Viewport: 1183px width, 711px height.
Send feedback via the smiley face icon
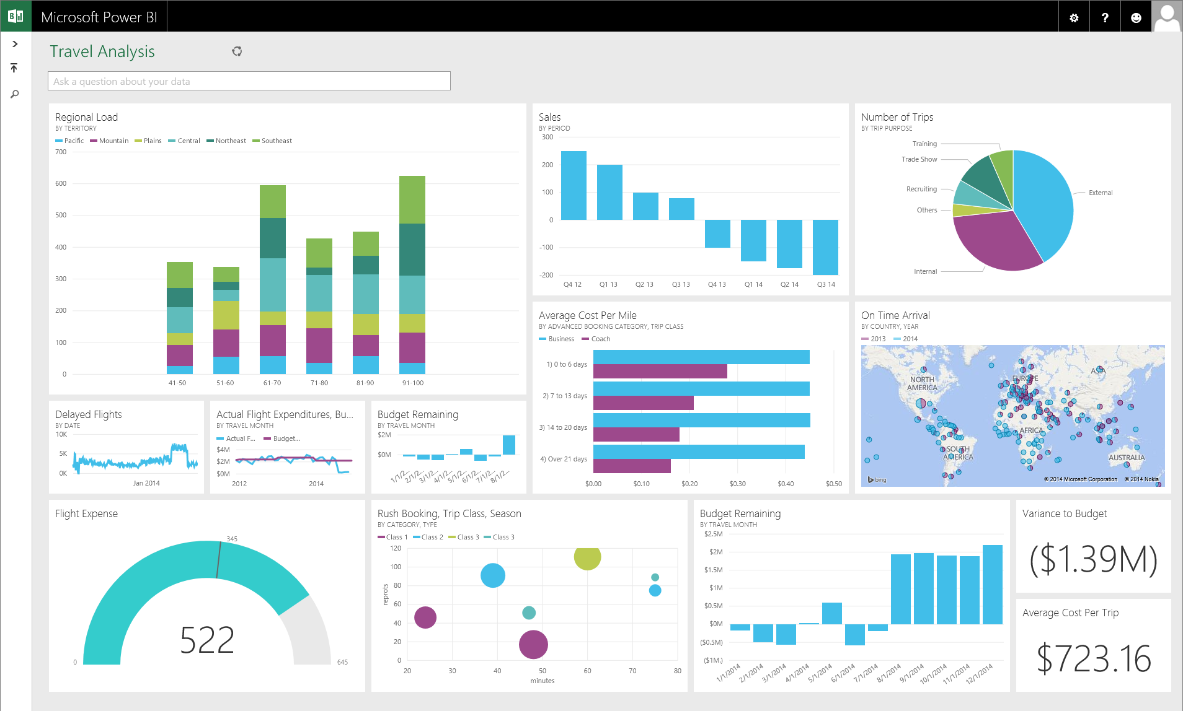1136,16
